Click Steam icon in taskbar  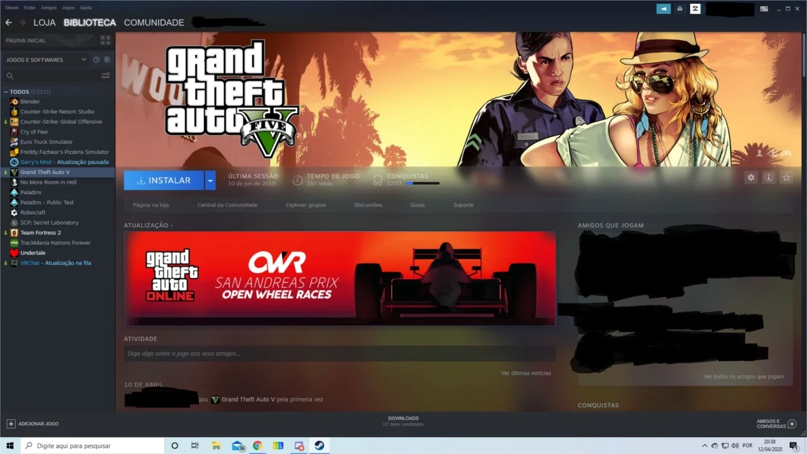click(319, 445)
